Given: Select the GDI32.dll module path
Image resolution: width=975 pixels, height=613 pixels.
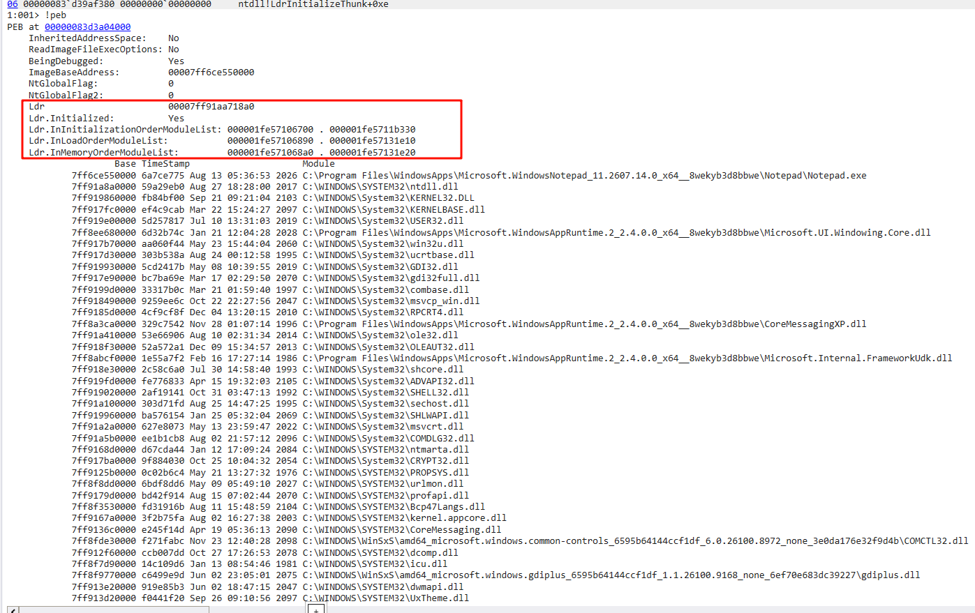Looking at the screenshot, I should click(380, 266).
